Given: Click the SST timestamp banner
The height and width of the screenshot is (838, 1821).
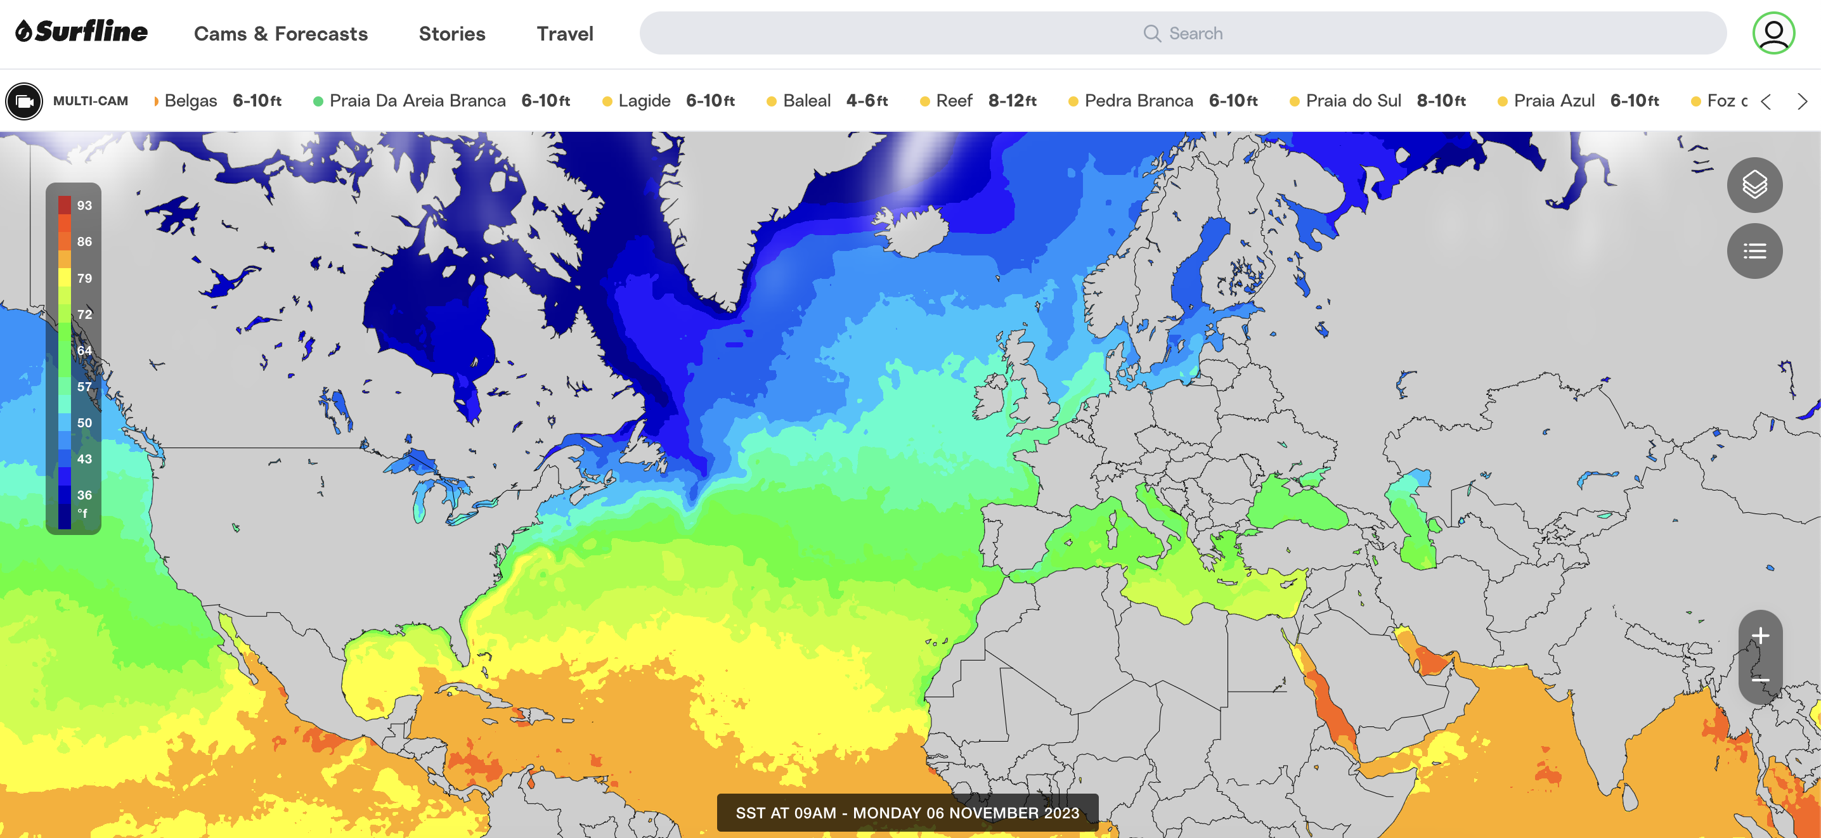Looking at the screenshot, I should [x=907, y=813].
